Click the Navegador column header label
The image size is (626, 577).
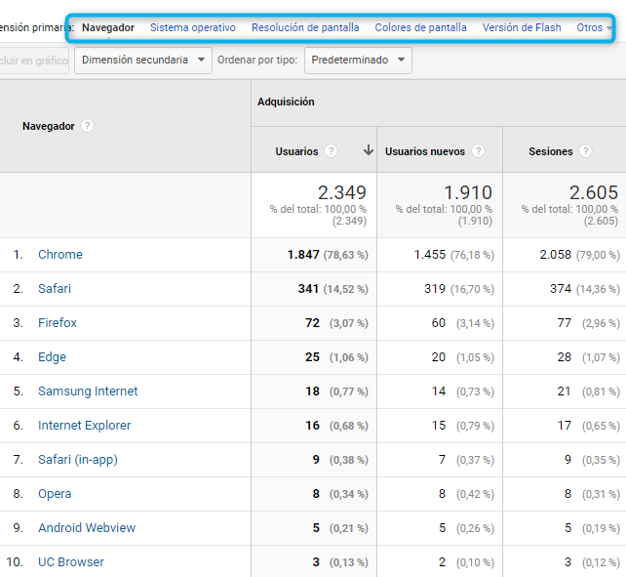tap(49, 126)
